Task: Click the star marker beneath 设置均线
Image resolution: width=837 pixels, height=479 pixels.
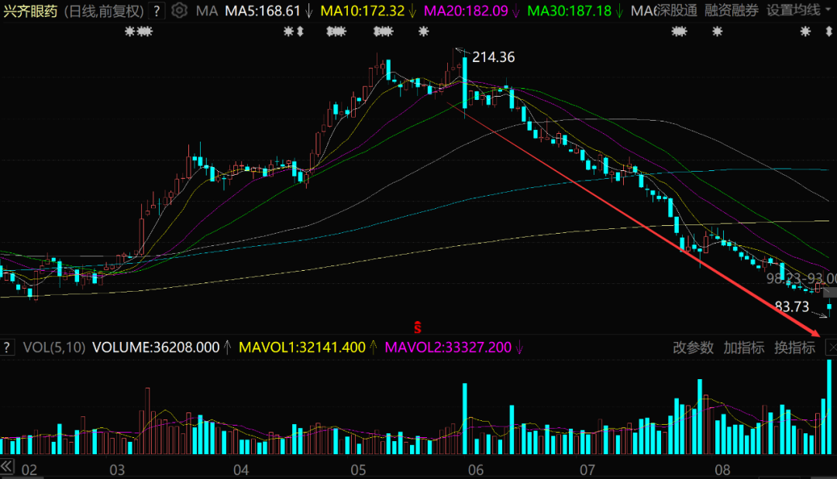Action: tap(805, 32)
